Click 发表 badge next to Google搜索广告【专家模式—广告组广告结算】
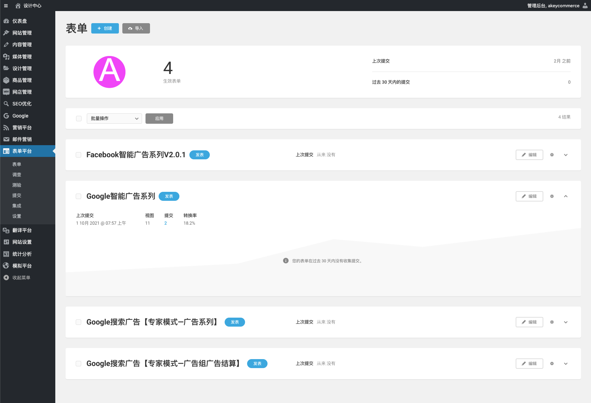 pyautogui.click(x=257, y=364)
